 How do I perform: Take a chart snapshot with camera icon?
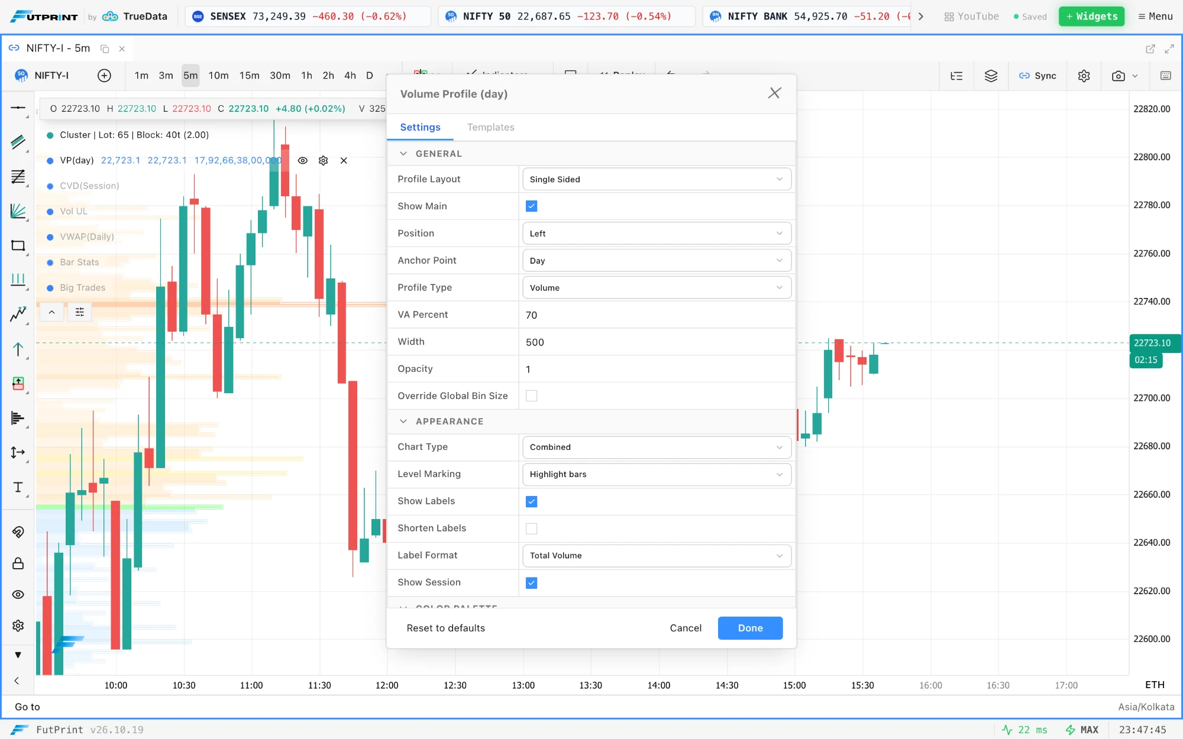tap(1118, 76)
